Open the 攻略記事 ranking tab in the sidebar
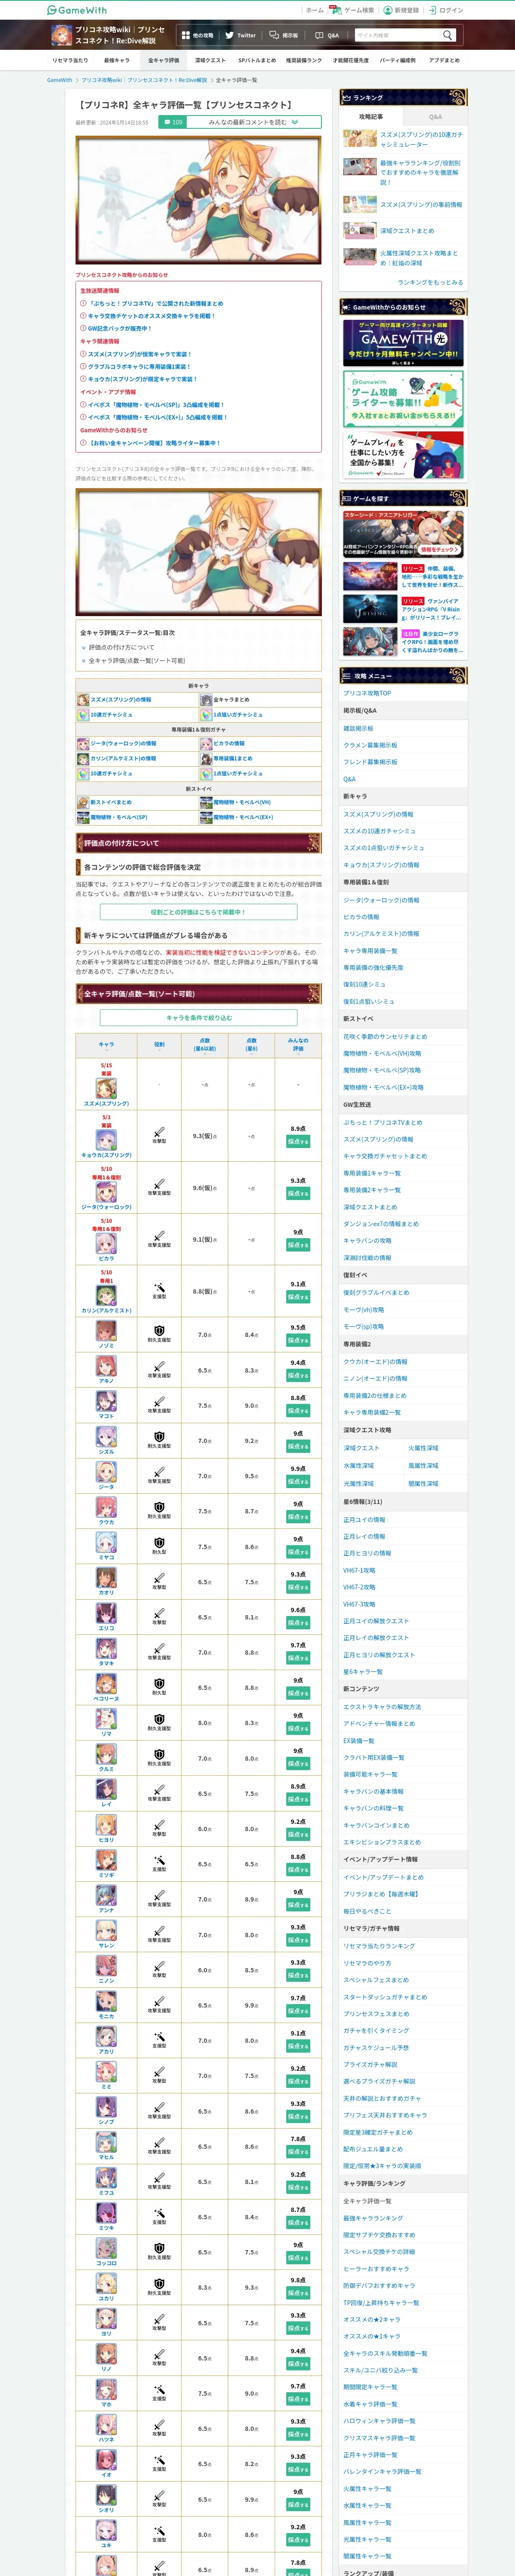 click(371, 116)
